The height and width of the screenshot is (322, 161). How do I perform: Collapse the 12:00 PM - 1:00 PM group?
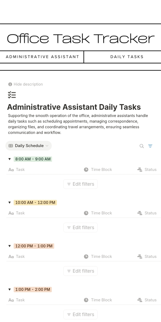click(10, 246)
